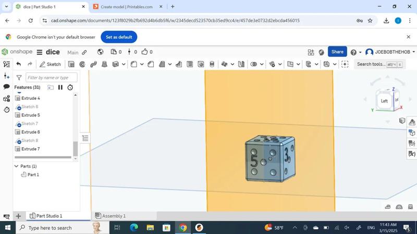
Task: Click the filter funnel icon
Action: (x=19, y=77)
